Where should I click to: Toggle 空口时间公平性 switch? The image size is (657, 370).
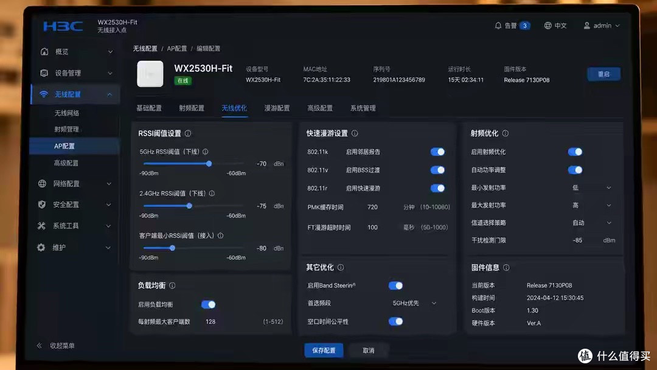pyautogui.click(x=395, y=321)
